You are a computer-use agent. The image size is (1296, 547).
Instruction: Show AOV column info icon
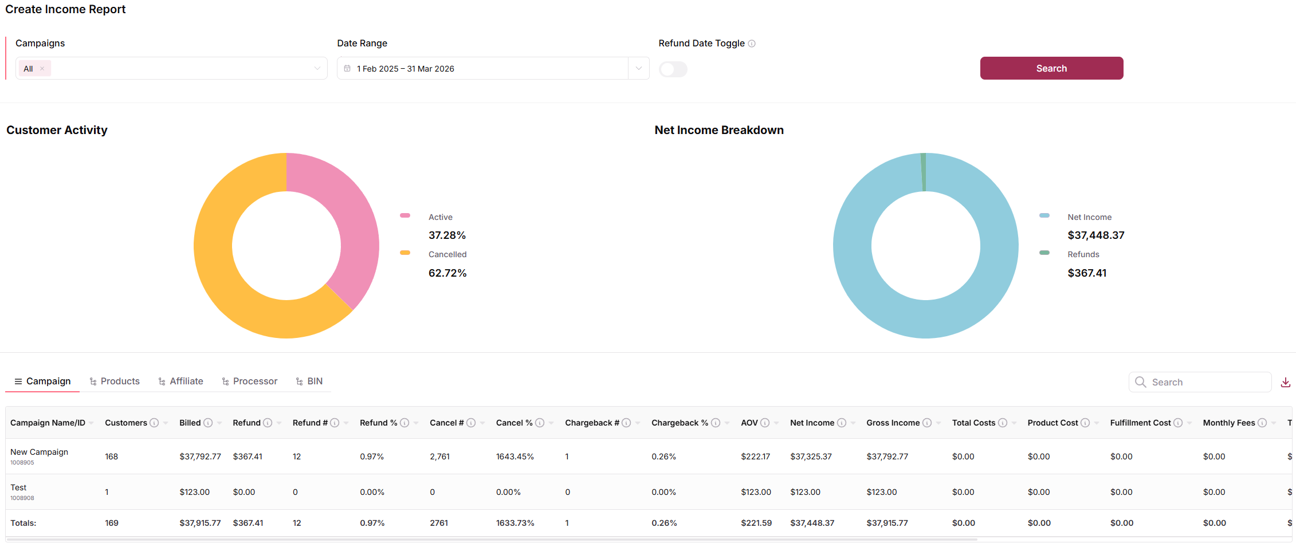coord(765,423)
